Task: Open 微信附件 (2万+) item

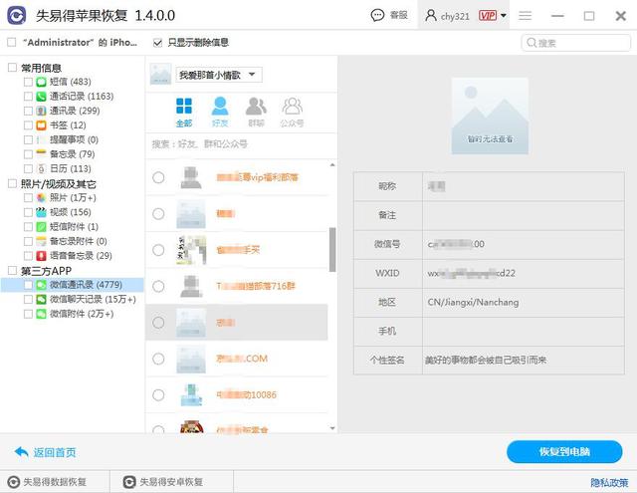Action: point(82,314)
